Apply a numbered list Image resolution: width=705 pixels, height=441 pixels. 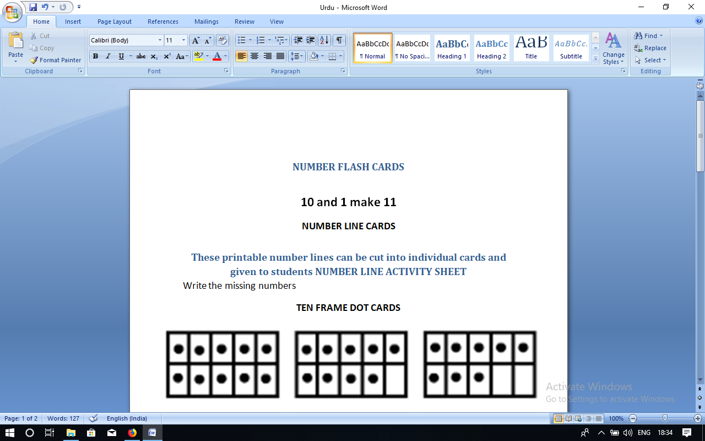click(261, 40)
